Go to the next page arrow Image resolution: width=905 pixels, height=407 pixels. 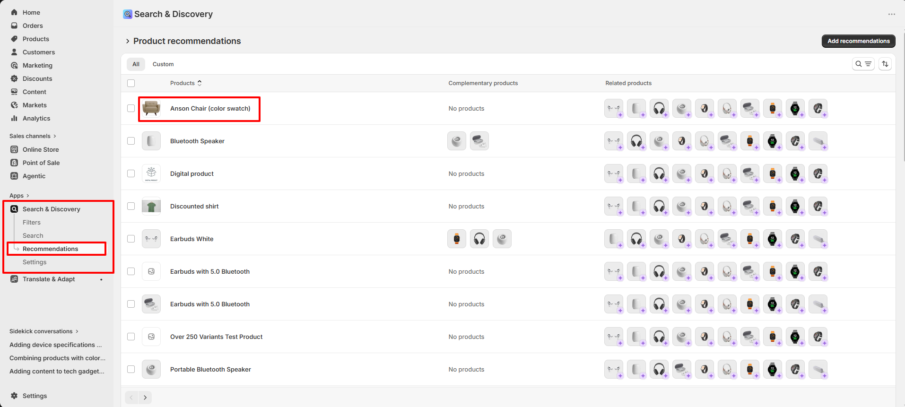pos(145,398)
